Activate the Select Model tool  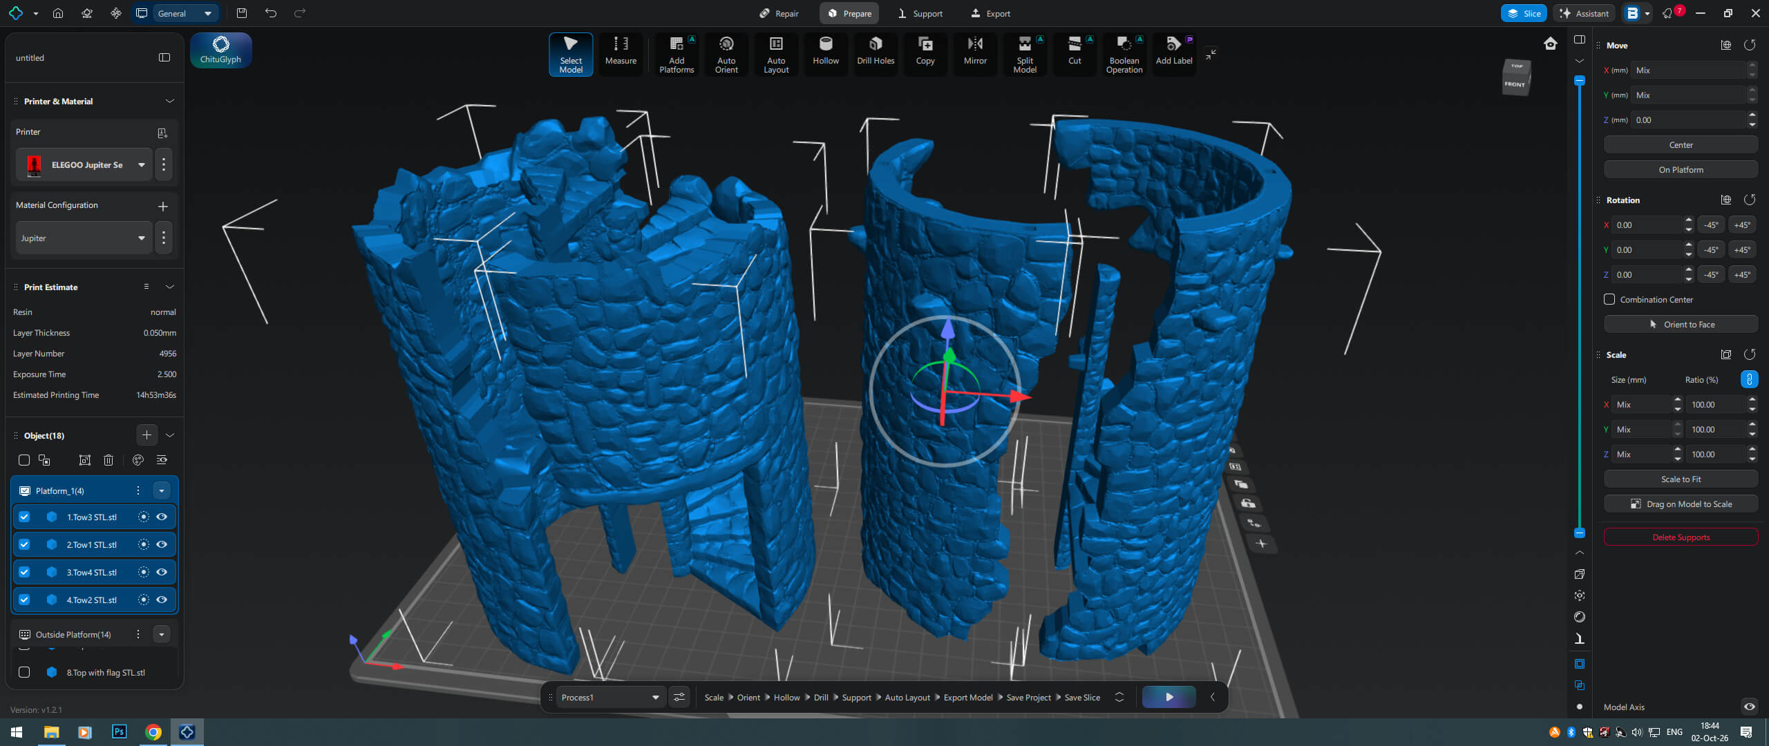coord(571,53)
